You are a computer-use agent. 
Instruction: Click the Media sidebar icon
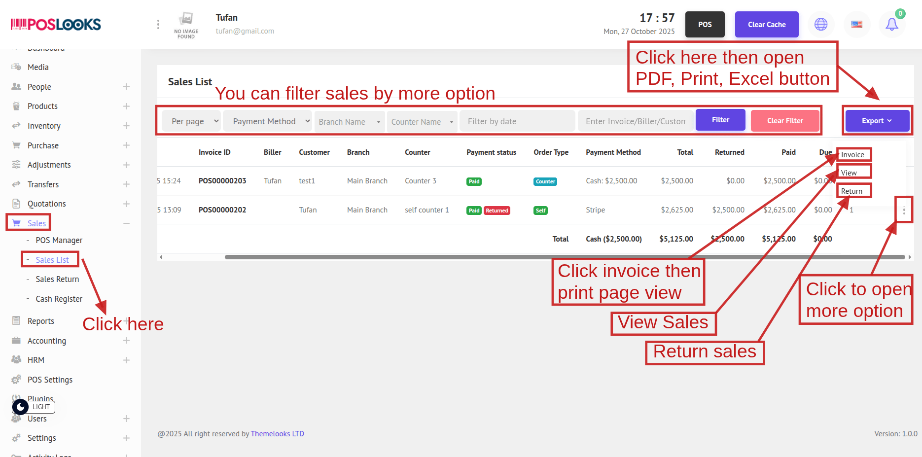tap(16, 67)
